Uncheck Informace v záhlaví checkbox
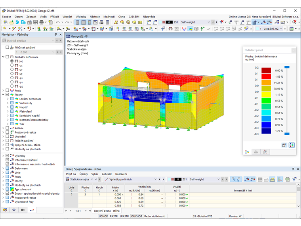Image resolution: width=301 pixels, height=226 pixels. coord(7,160)
